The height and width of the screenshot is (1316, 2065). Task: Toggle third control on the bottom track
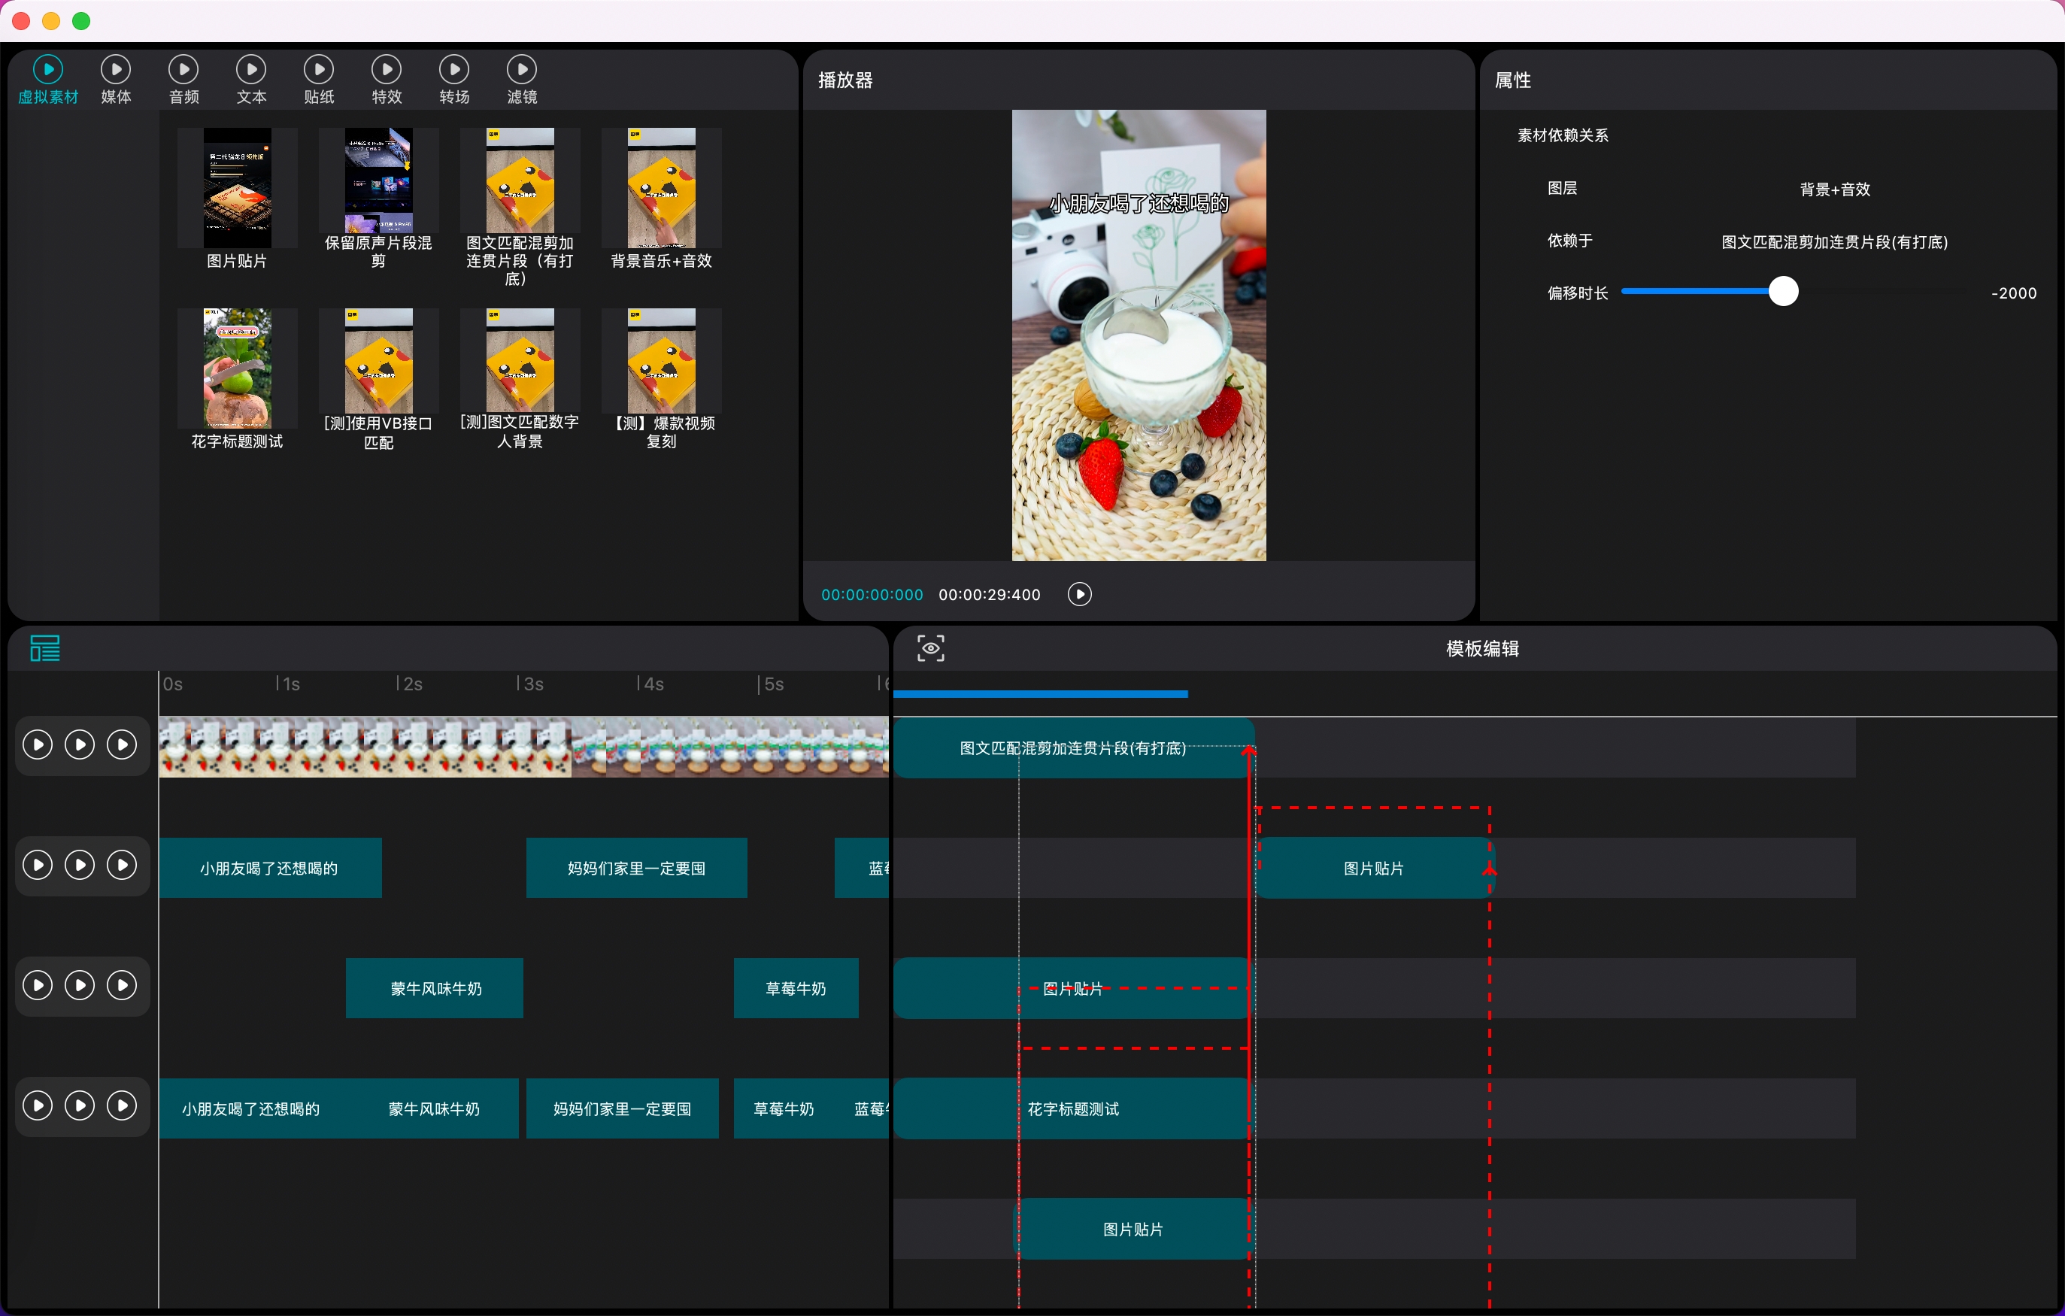click(x=122, y=1105)
